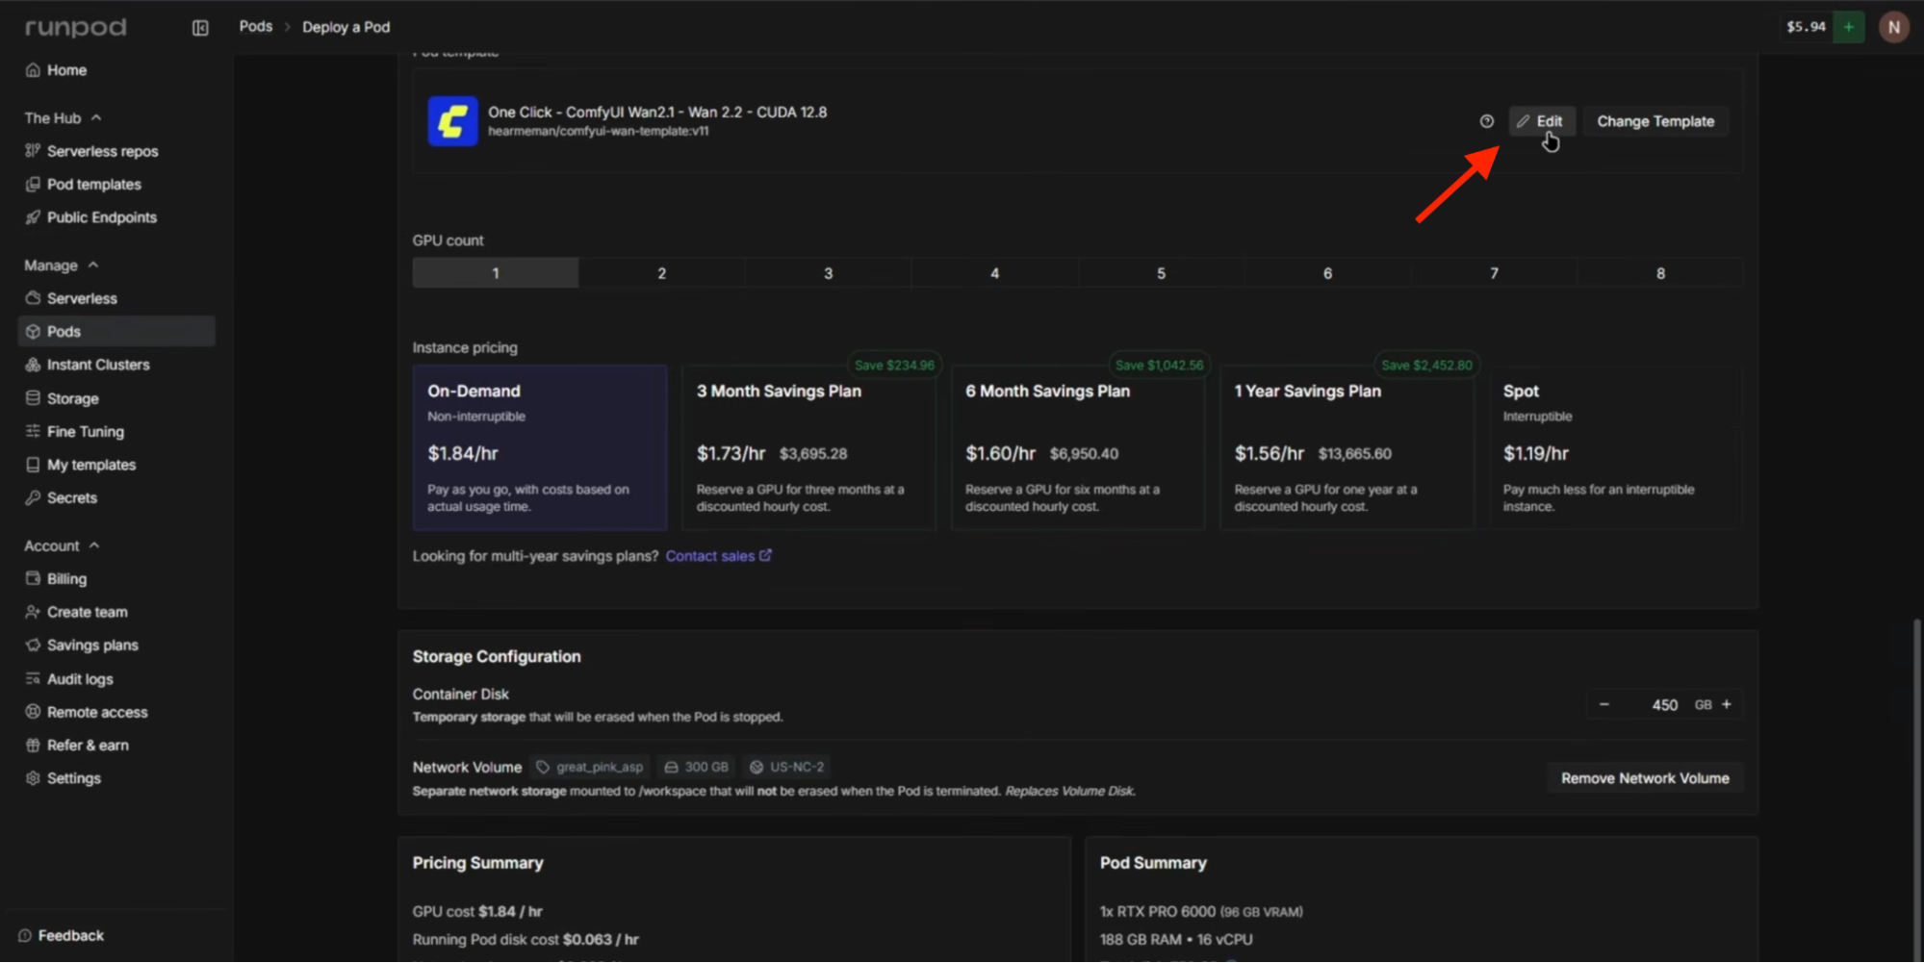The image size is (1924, 963).
Task: Click the ComfyUI template logo
Action: (x=452, y=121)
